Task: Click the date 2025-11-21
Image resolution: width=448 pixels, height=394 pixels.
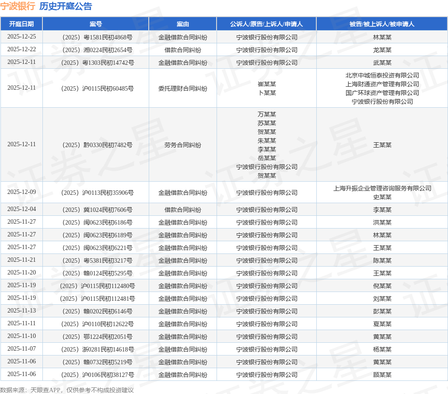Action: point(22,260)
